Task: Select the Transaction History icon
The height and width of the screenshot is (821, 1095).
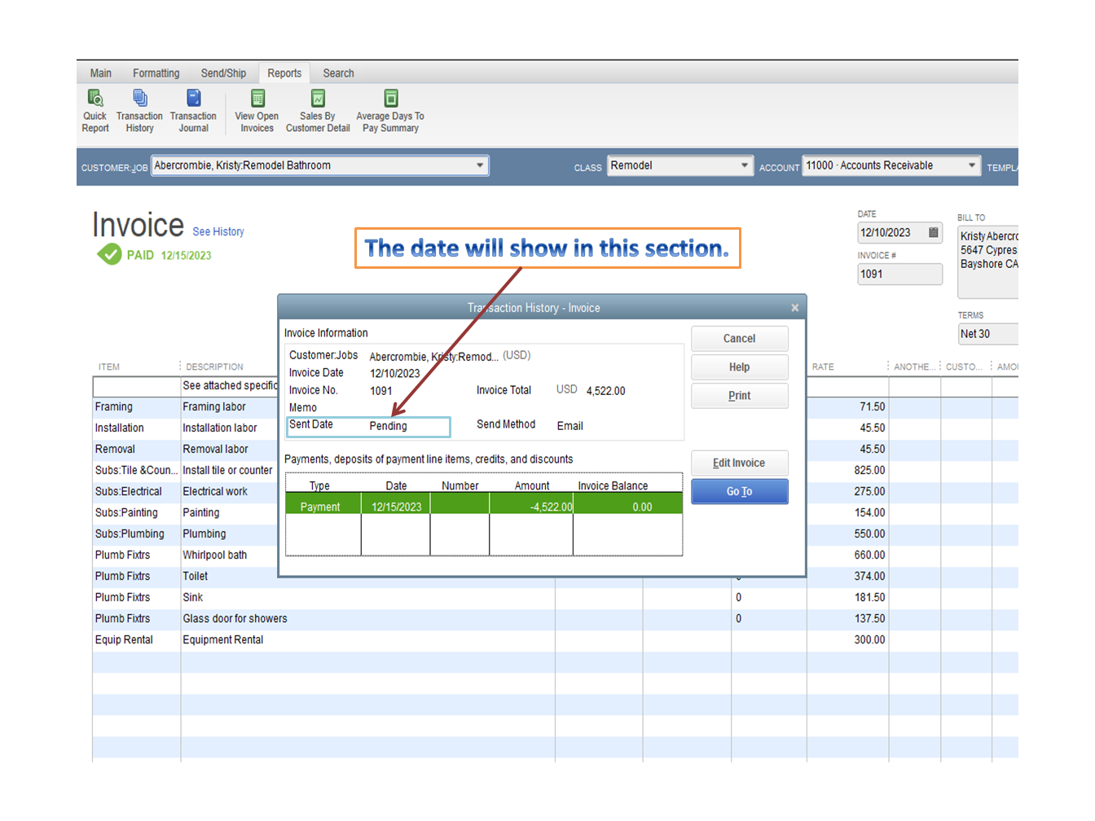Action: [139, 110]
